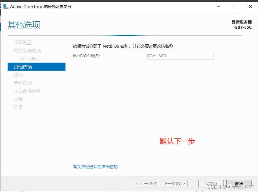The width and height of the screenshot is (258, 192).
Task: Click the NetBIOS domain name input field
Action: click(180, 56)
